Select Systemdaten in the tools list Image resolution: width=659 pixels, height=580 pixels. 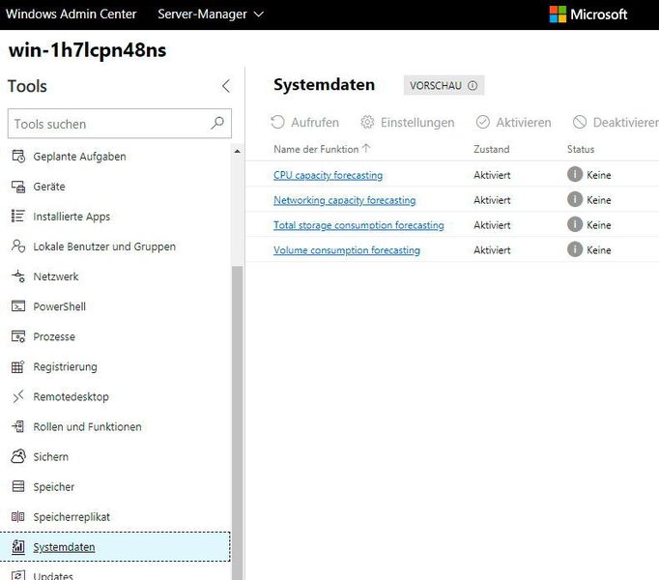[x=115, y=547]
